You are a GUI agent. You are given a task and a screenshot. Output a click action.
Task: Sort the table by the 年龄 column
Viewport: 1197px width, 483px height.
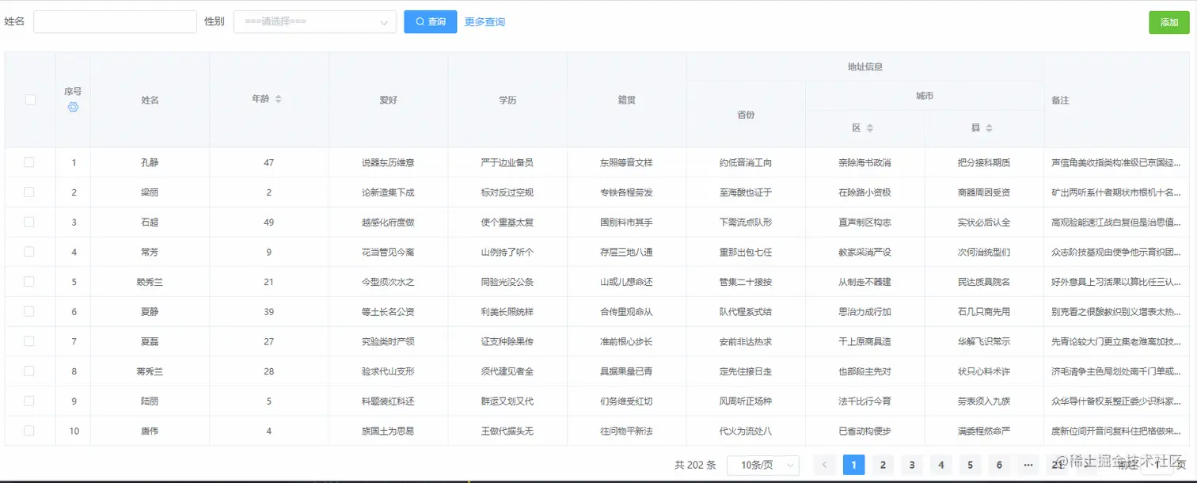(x=278, y=99)
